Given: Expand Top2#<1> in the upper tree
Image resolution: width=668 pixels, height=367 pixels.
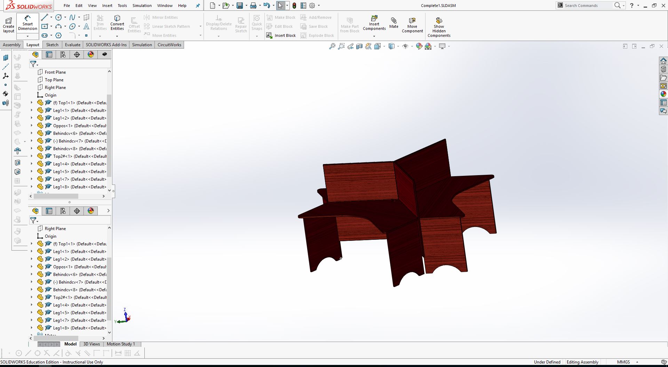Looking at the screenshot, I should (x=32, y=156).
